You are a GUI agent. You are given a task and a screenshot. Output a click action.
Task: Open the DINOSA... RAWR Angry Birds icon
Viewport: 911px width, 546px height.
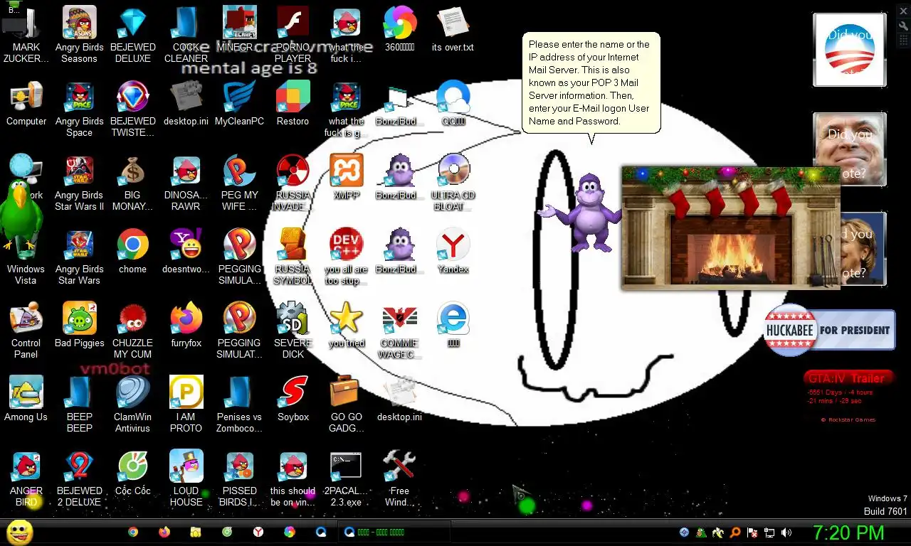point(186,183)
